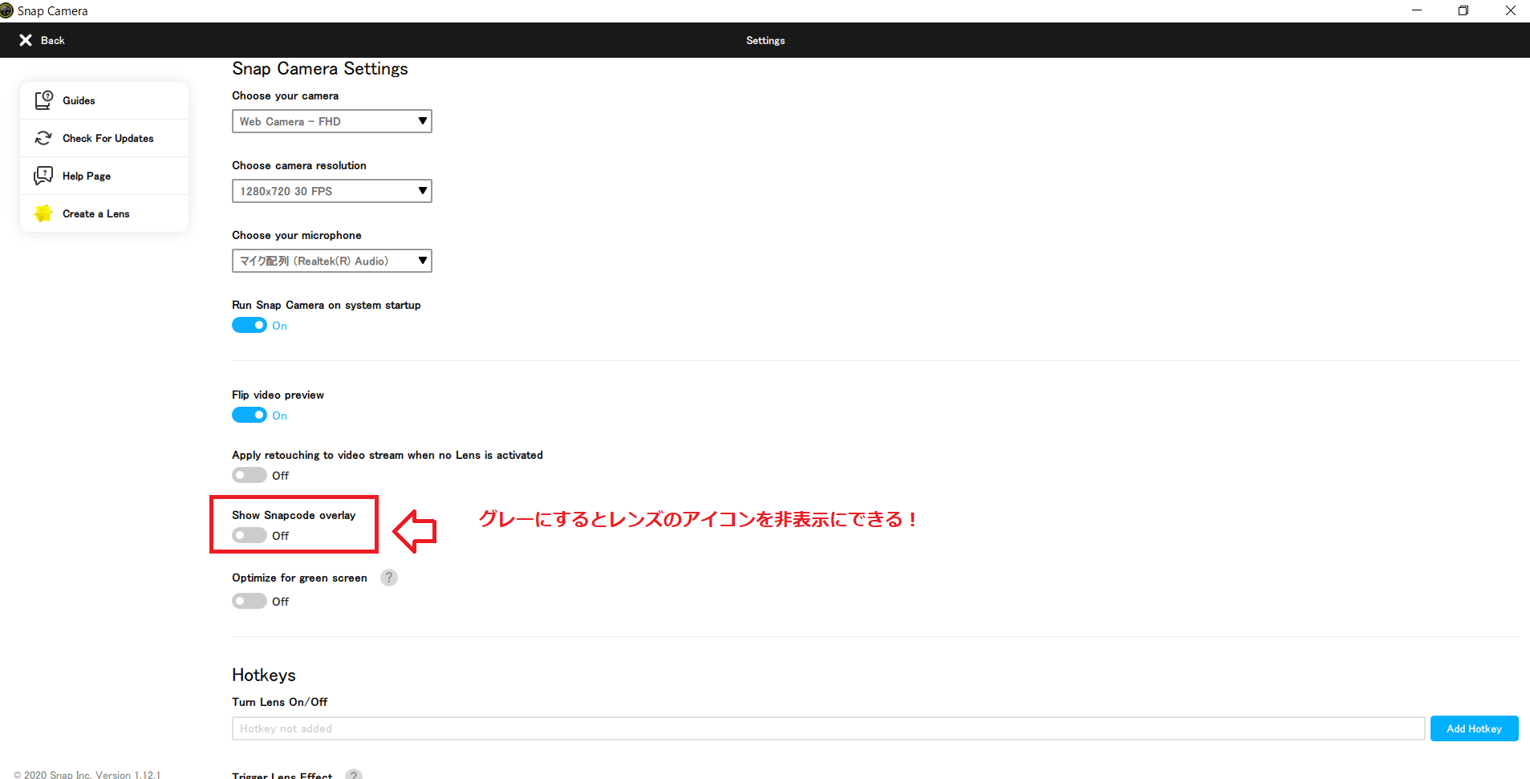
Task: Click the Run Snap Camera on system startup label
Action: coord(327,305)
